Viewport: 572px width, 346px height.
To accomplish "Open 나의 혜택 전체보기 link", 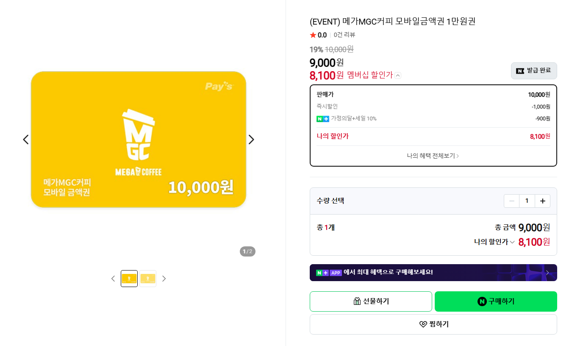I will point(433,156).
